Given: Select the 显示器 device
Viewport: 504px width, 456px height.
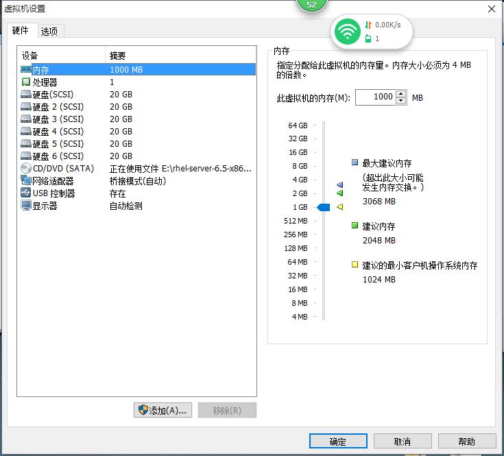Looking at the screenshot, I should (x=138, y=206).
